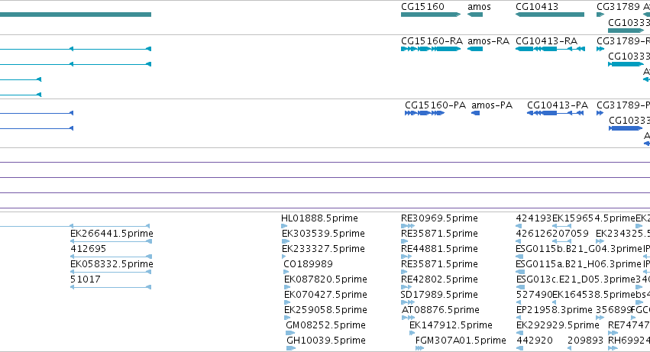Screen dimensions: 650x352
Task: Select the amos gene label
Action: [x=479, y=7]
